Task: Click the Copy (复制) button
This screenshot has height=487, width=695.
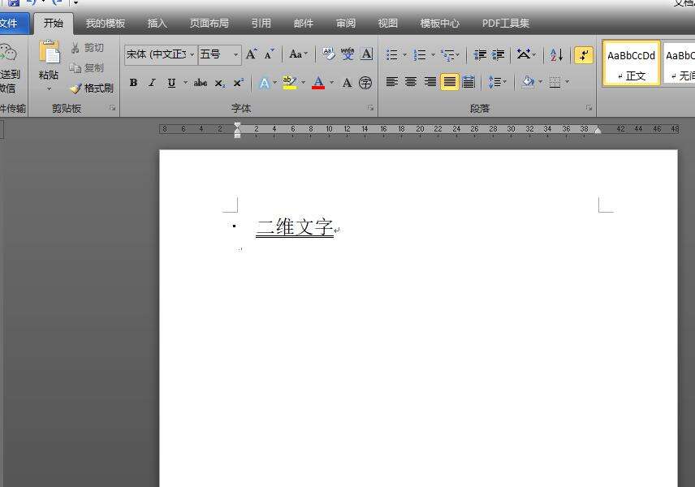Action: click(87, 68)
